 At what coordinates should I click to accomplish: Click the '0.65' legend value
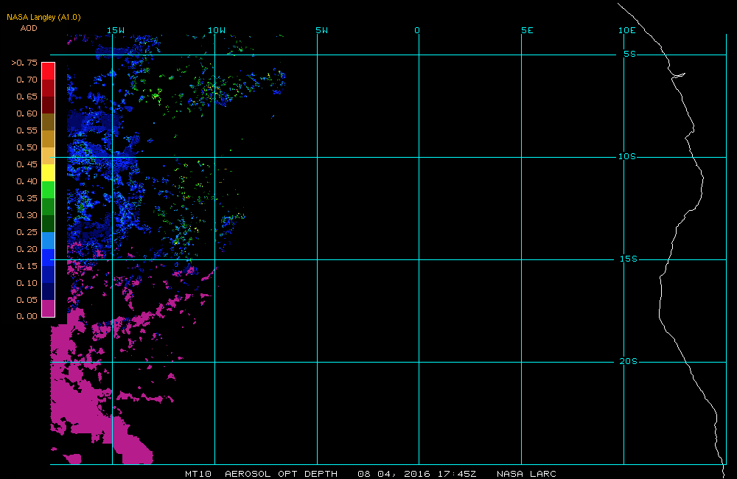(x=27, y=97)
